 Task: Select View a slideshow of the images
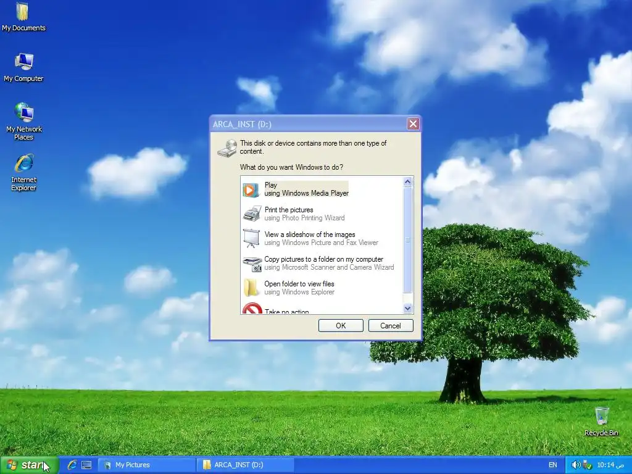(x=322, y=239)
